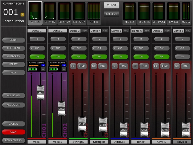Switch to DIGITAL gain mode

click(x=14, y=124)
